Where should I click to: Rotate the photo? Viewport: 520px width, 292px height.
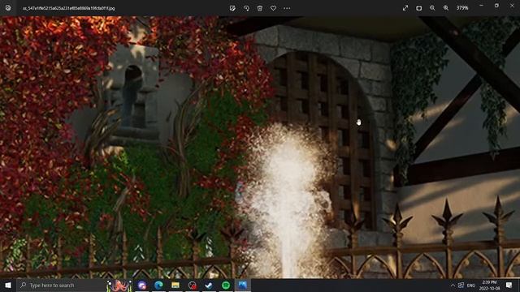pyautogui.click(x=246, y=8)
